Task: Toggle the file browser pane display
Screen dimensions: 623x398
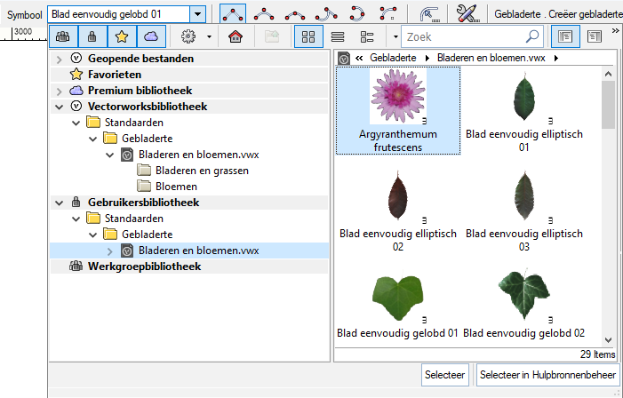Action: 565,36
